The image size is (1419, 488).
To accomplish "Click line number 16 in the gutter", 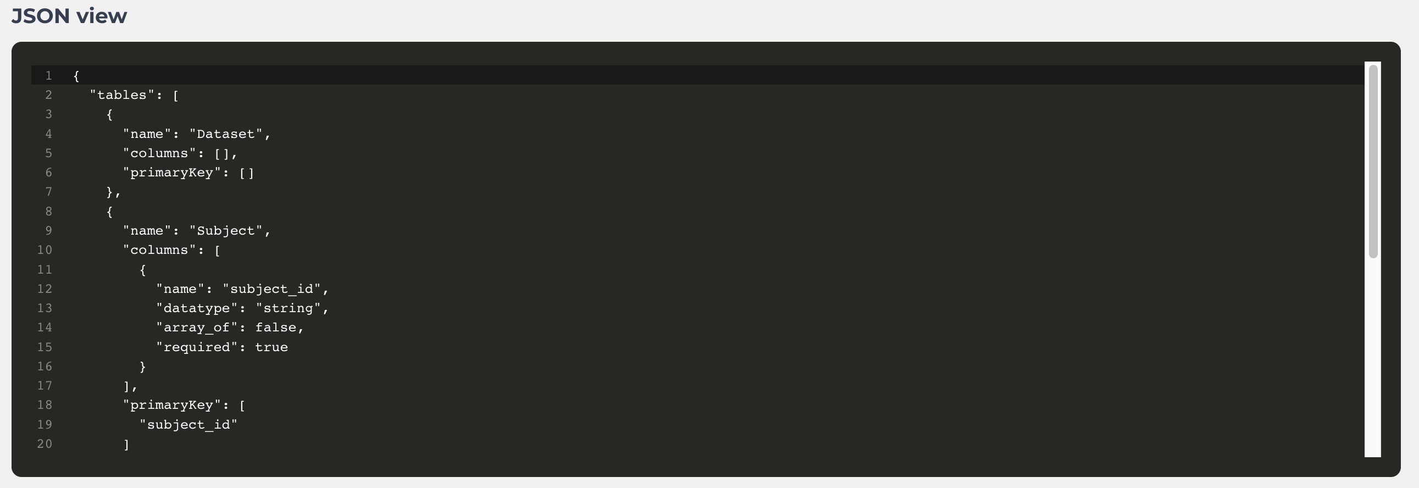I will [x=45, y=367].
